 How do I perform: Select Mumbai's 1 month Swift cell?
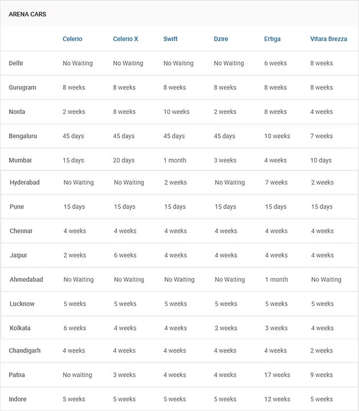pyautogui.click(x=175, y=160)
